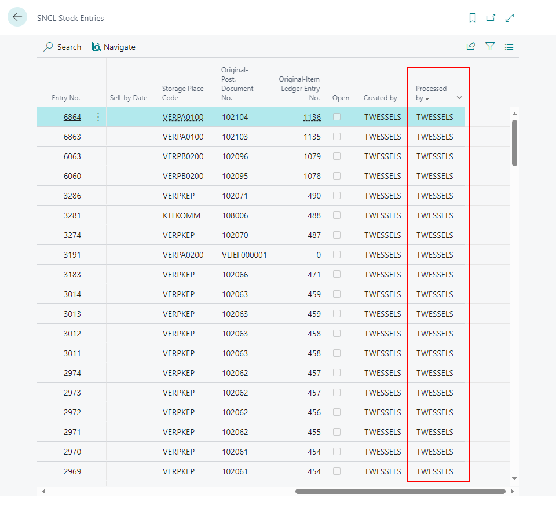
Task: Toggle the Open checkbox for entry 2974
Action: click(336, 373)
